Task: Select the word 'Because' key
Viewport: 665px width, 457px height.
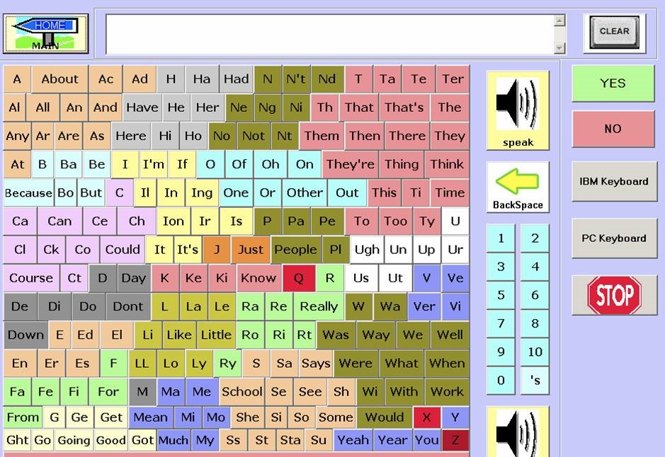Action: [x=28, y=192]
